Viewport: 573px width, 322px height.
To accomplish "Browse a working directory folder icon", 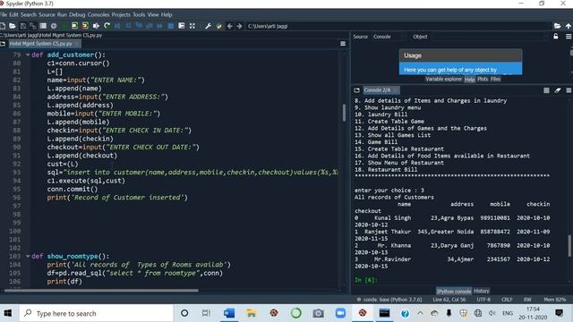I will [557, 26].
